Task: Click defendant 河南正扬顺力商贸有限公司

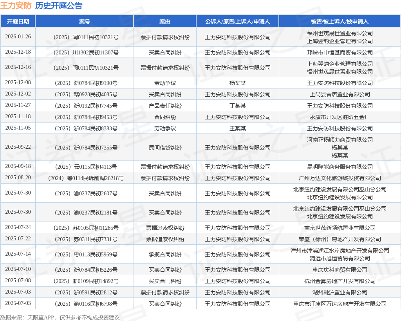Action: 340,140
